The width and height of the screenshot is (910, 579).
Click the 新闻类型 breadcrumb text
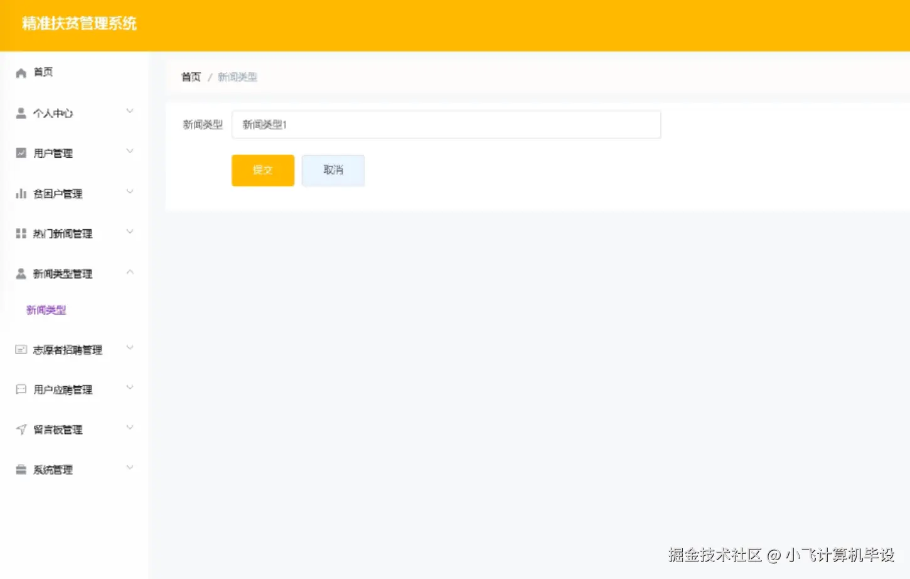(x=237, y=77)
